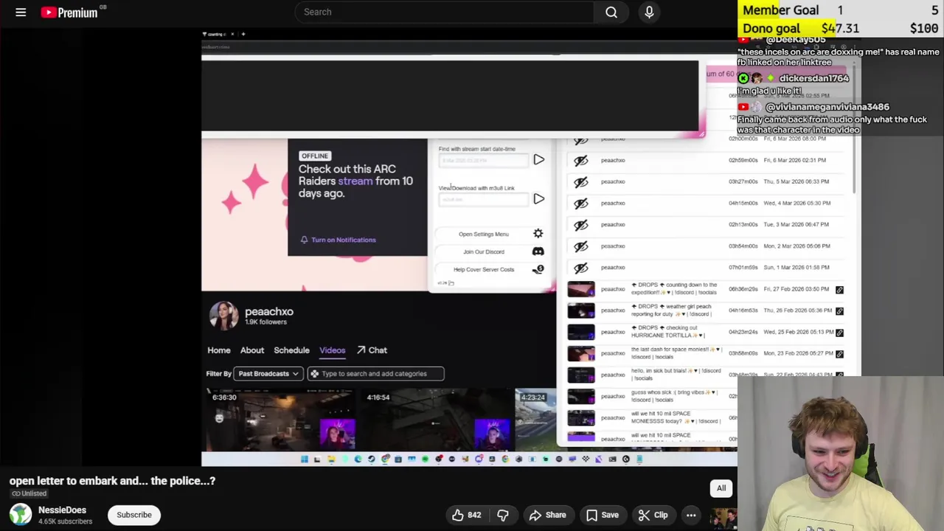This screenshot has height=531, width=944.
Task: Run the m3u8 link play arrow
Action: pyautogui.click(x=539, y=199)
